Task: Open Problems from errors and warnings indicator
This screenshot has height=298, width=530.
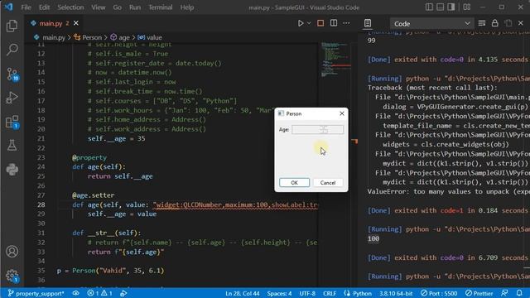Action: (100, 293)
